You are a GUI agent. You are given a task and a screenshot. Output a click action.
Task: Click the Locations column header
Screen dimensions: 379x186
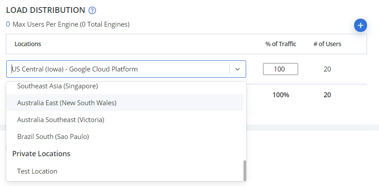coord(28,44)
